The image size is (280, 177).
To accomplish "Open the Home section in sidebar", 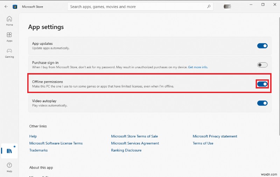I will 9,21.
